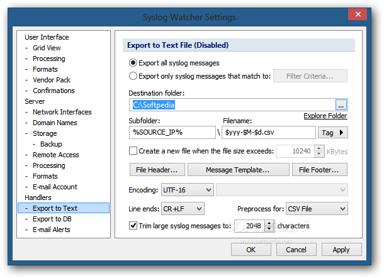Viewport: 384px width, 278px height.
Task: Increase file size limit with up arrow
Action: (319, 148)
